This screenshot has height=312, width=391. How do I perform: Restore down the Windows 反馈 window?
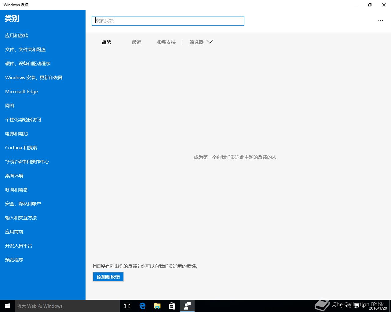[x=370, y=5]
